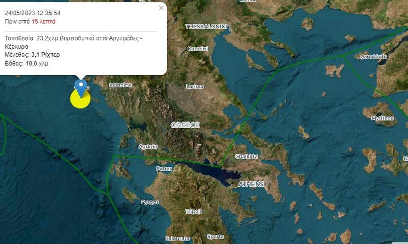Click the Kalamata map label

click(x=177, y=238)
